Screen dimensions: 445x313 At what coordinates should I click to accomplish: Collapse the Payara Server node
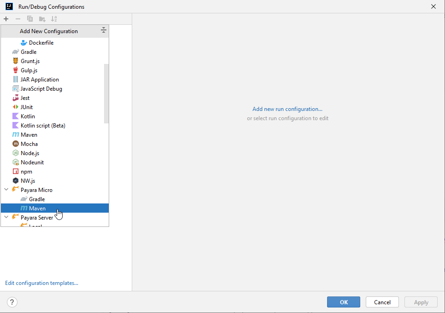pos(6,217)
